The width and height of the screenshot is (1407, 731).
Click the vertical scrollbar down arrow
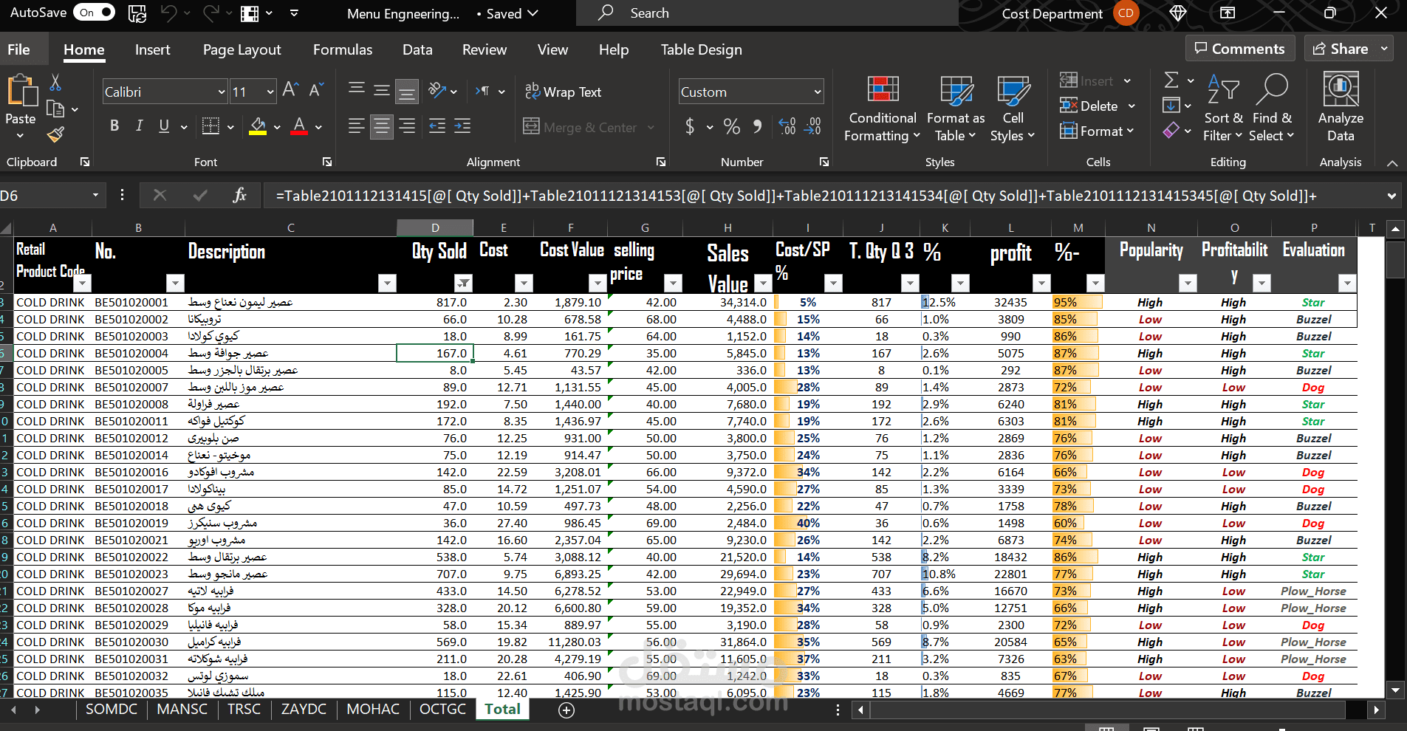[x=1395, y=690]
